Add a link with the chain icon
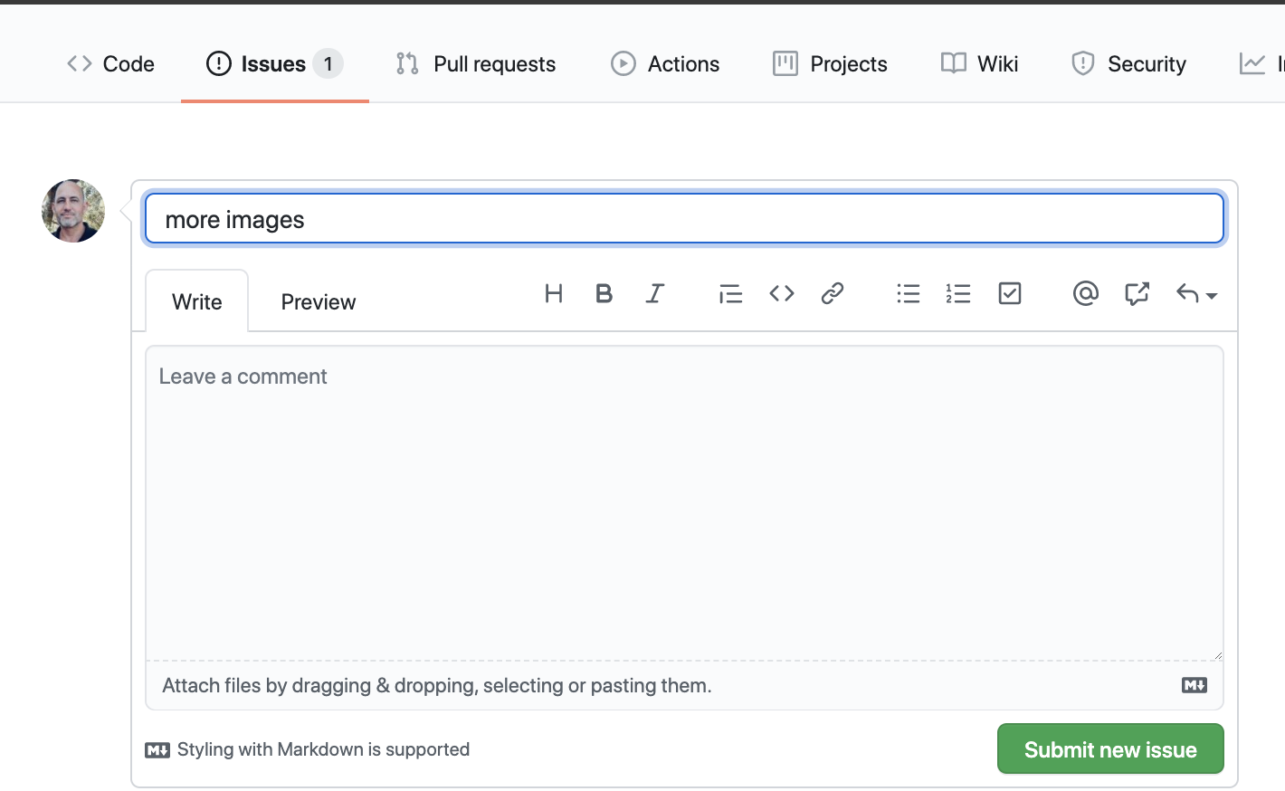This screenshot has width=1285, height=791. tap(833, 293)
